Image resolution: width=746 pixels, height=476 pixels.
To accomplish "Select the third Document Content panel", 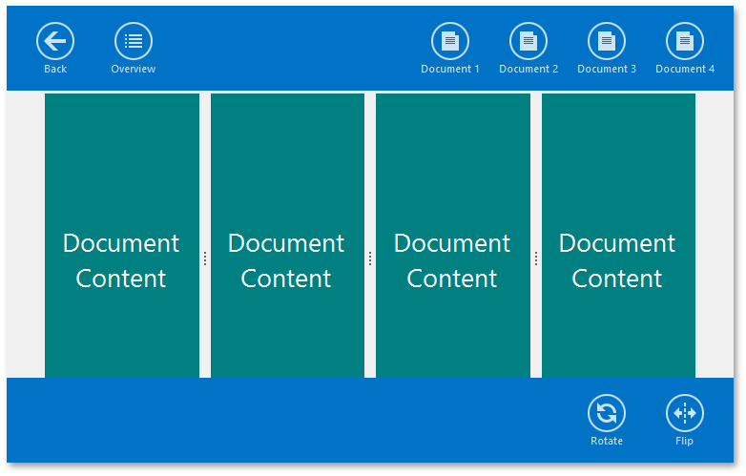I will click(453, 236).
